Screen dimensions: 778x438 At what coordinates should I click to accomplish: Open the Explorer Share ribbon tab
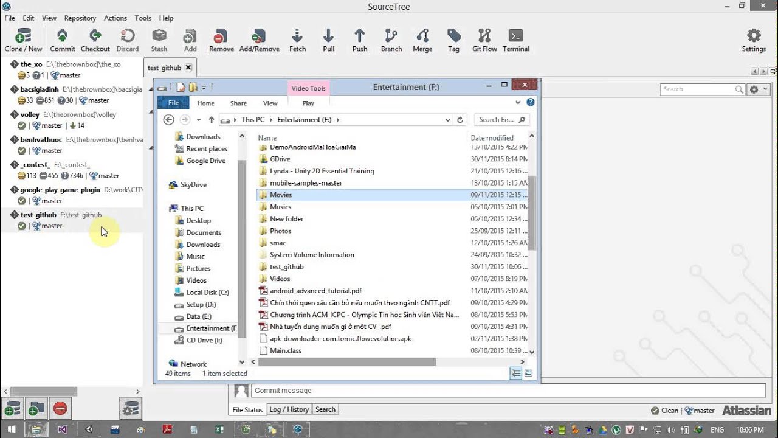[x=238, y=103]
